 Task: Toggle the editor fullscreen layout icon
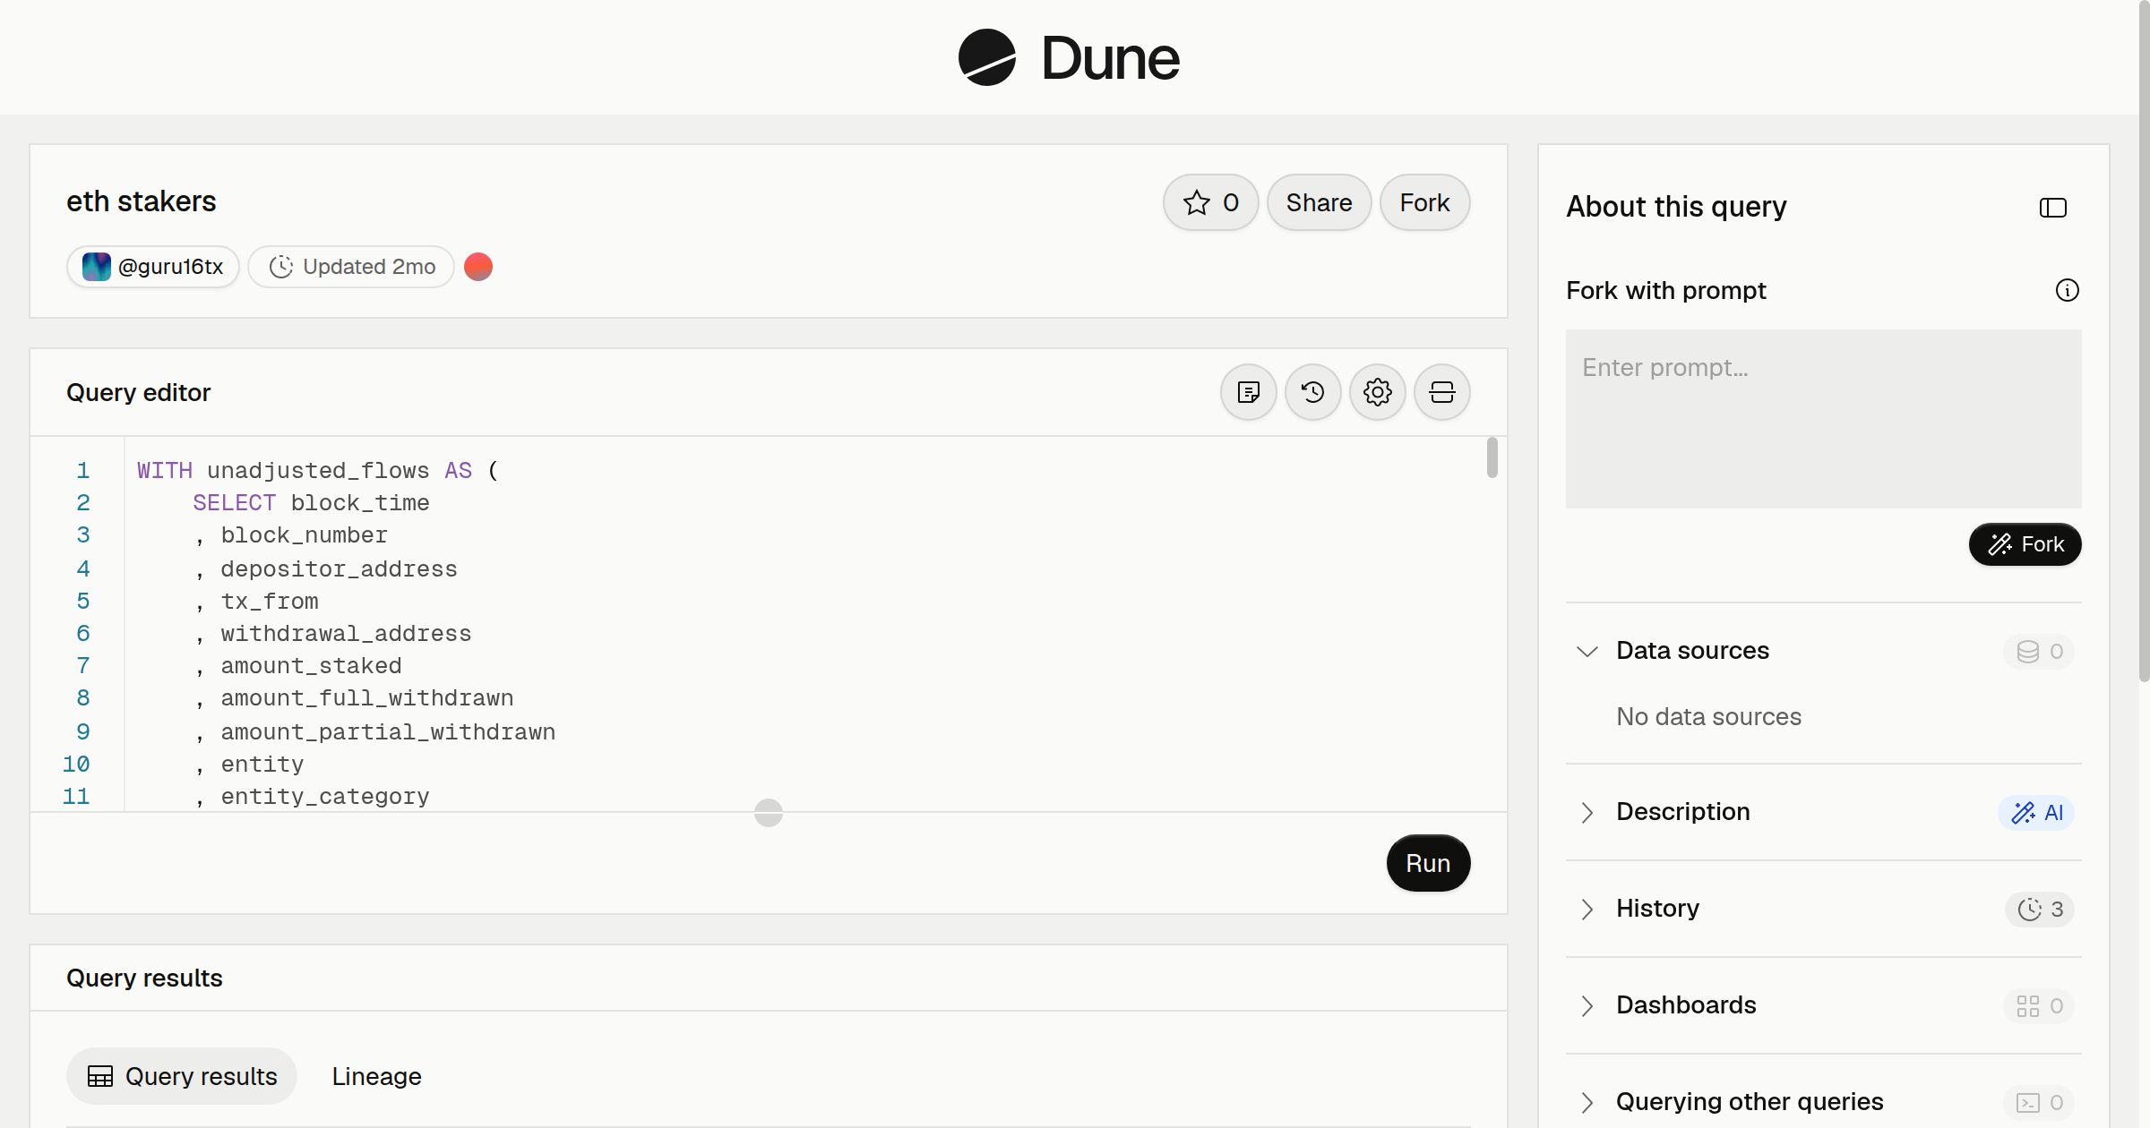pos(1441,392)
